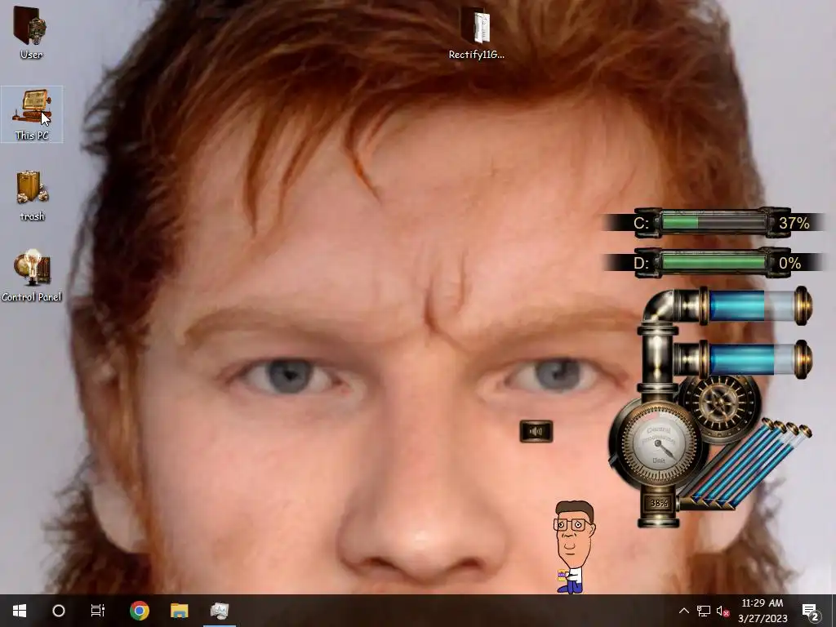Click the C: drive usage meter bar
The image size is (836, 627).
click(714, 222)
